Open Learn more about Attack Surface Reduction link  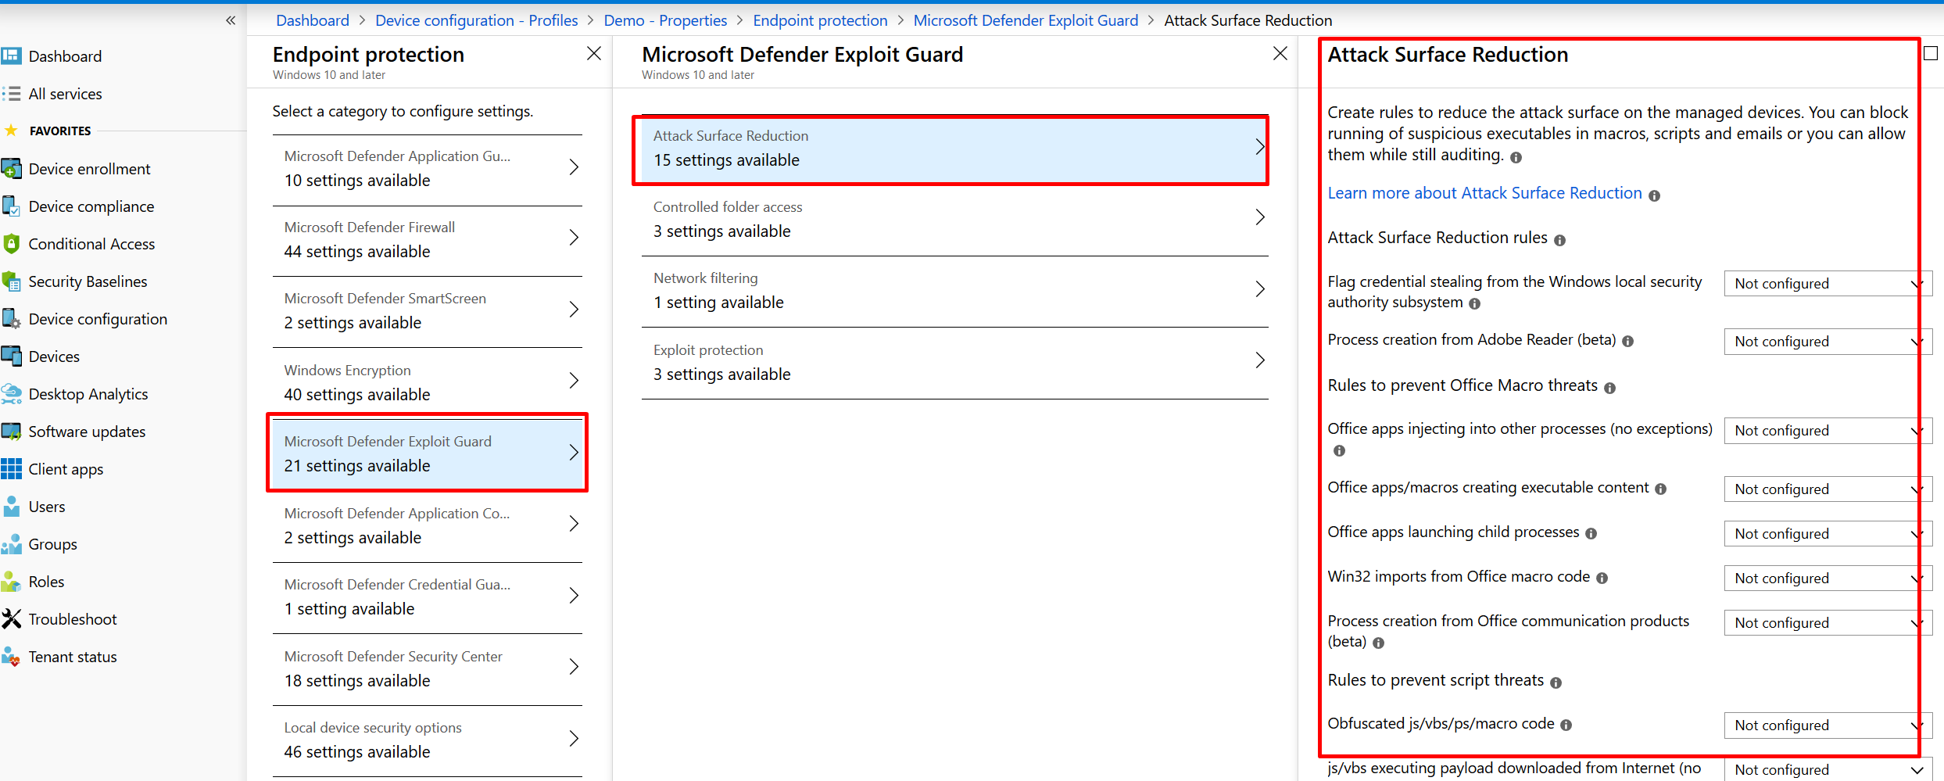tap(1484, 193)
